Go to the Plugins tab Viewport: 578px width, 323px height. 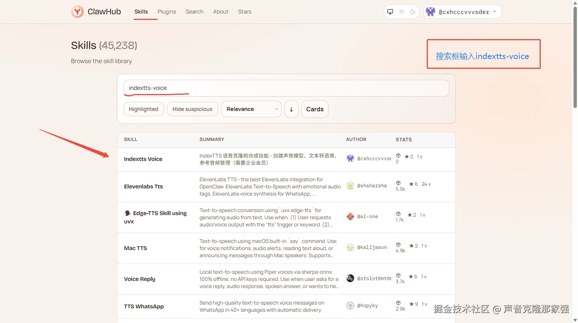tap(167, 12)
